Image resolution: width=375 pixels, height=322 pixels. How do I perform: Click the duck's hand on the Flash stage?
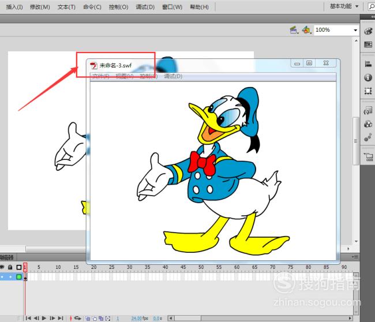click(70, 147)
